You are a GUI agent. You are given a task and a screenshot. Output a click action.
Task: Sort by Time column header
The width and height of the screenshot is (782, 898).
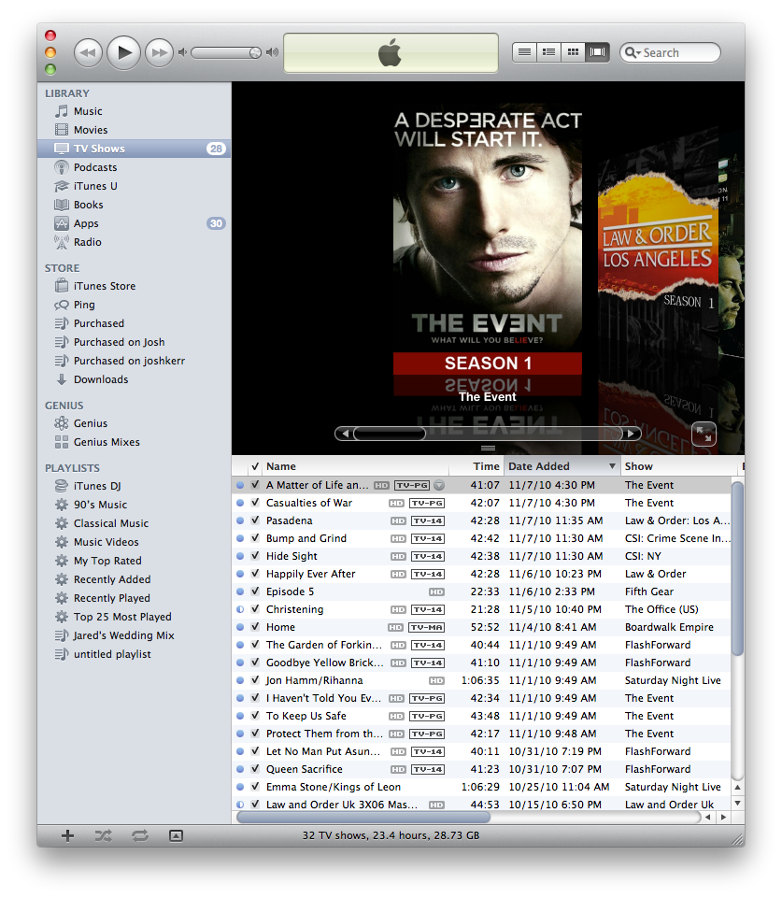(476, 466)
